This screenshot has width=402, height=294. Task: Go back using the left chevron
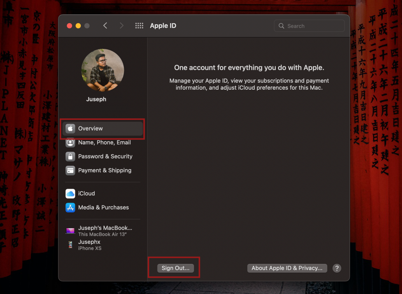[105, 26]
